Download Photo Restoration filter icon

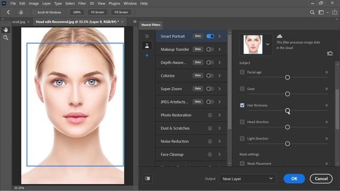coord(210,115)
